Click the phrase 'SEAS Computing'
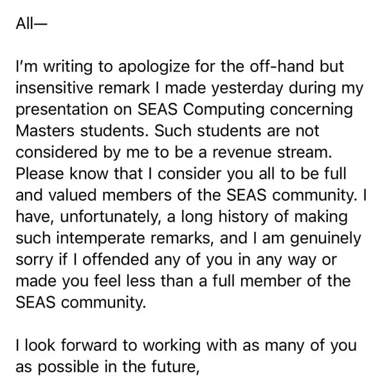 [201, 110]
